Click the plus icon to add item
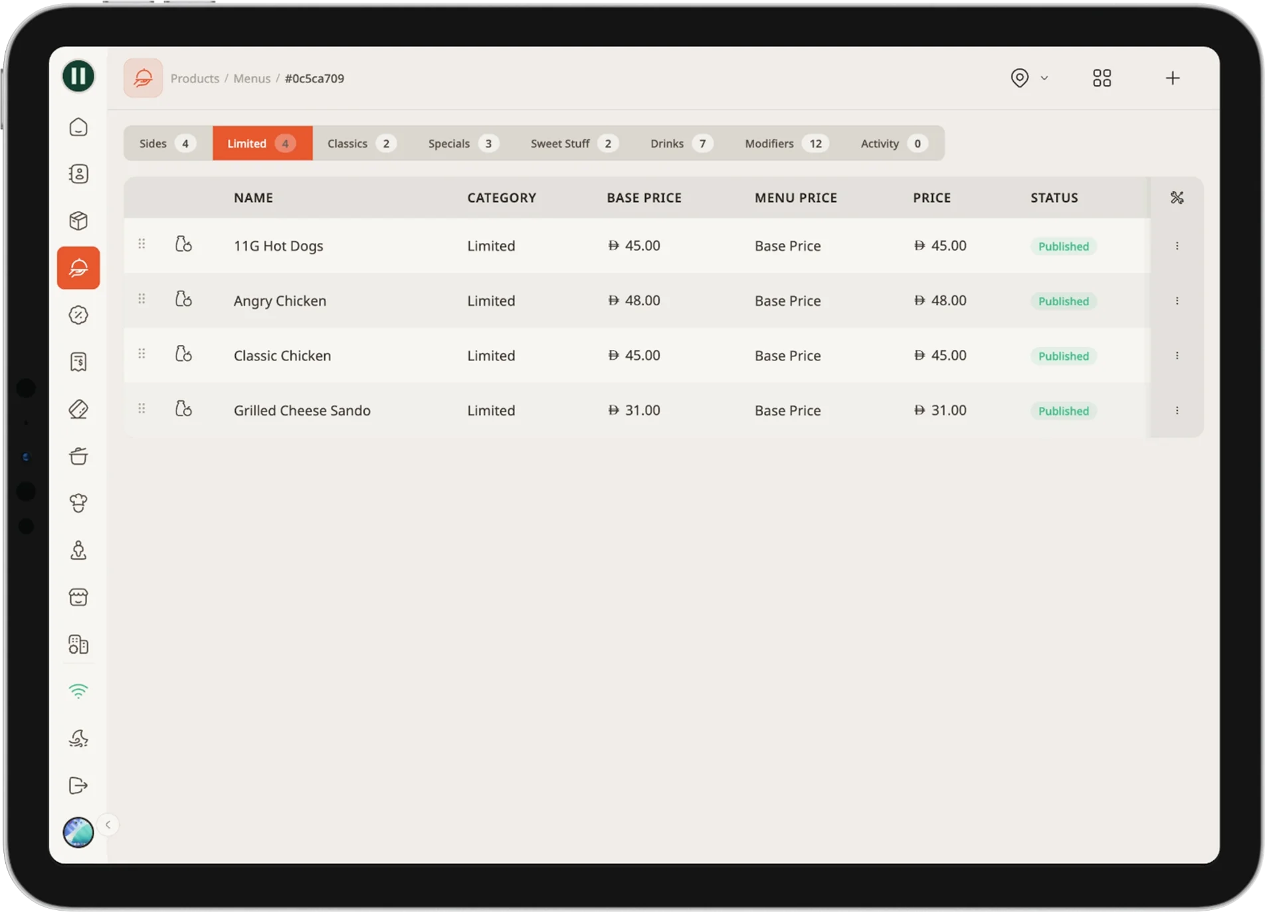Image resolution: width=1265 pixels, height=912 pixels. [1173, 78]
